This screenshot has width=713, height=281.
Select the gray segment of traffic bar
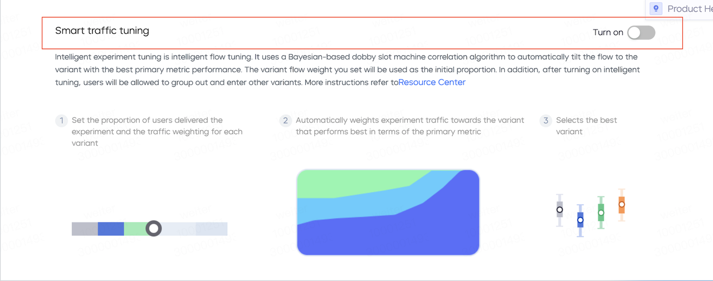point(85,229)
